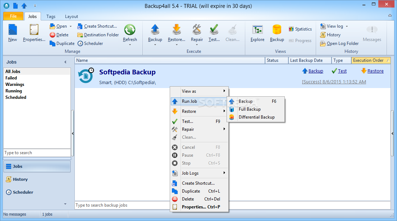Click the Test checkmark icon in ribbon
This screenshot has height=221, width=397.
[x=214, y=29]
